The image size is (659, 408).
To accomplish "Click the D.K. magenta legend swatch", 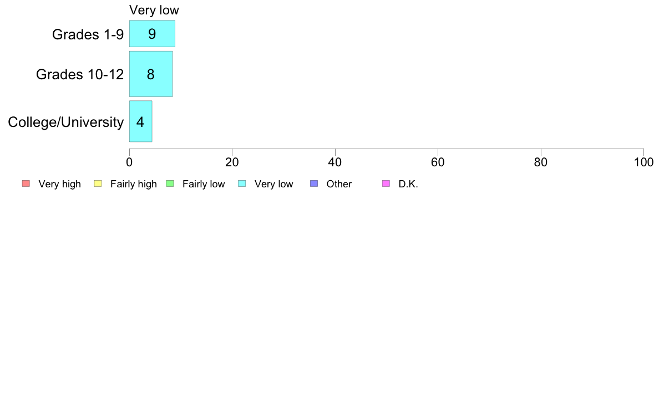I will (x=386, y=183).
